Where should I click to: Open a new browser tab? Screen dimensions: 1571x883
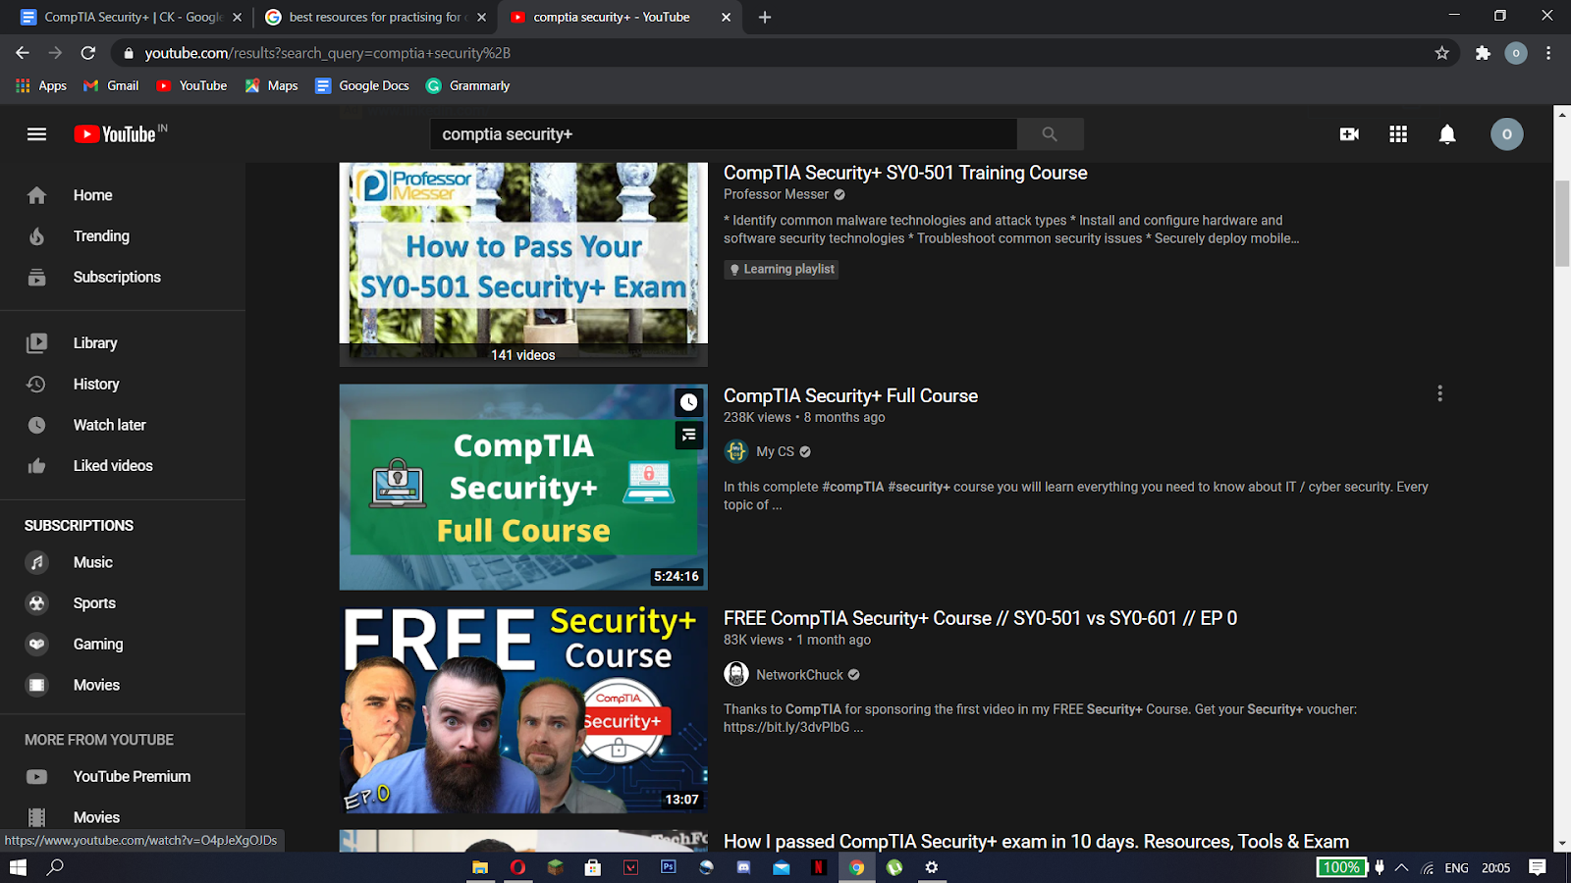coord(765,17)
